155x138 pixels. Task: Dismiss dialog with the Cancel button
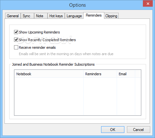(x=138, y=129)
